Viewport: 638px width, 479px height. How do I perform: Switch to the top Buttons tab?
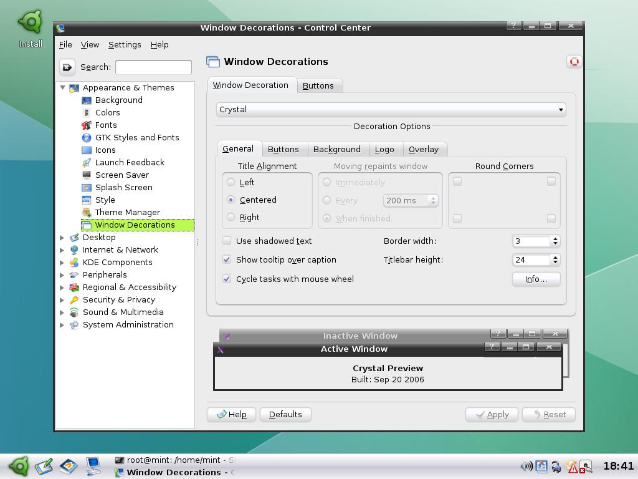coord(318,86)
